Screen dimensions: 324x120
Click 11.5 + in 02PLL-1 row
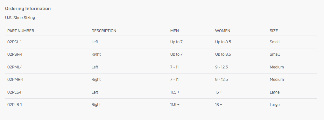point(175,92)
